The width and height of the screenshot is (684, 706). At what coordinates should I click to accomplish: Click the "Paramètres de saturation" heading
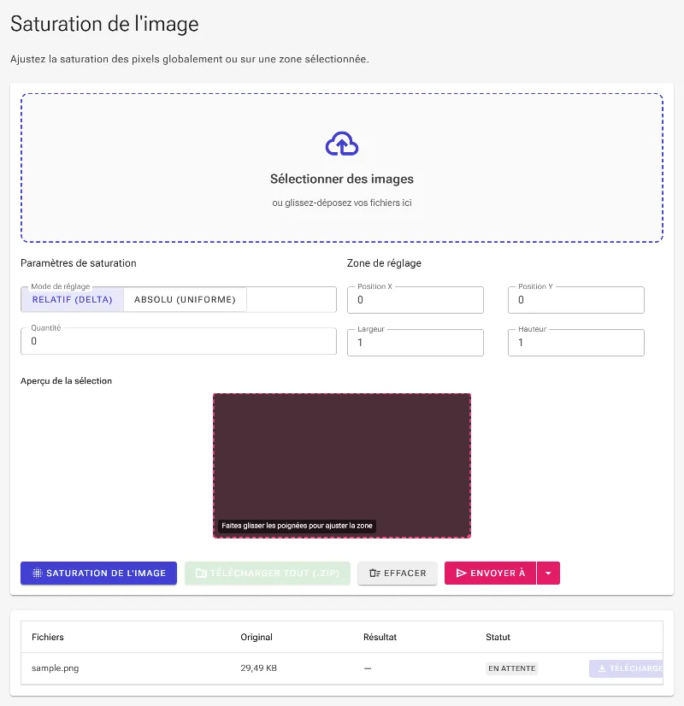coord(79,263)
